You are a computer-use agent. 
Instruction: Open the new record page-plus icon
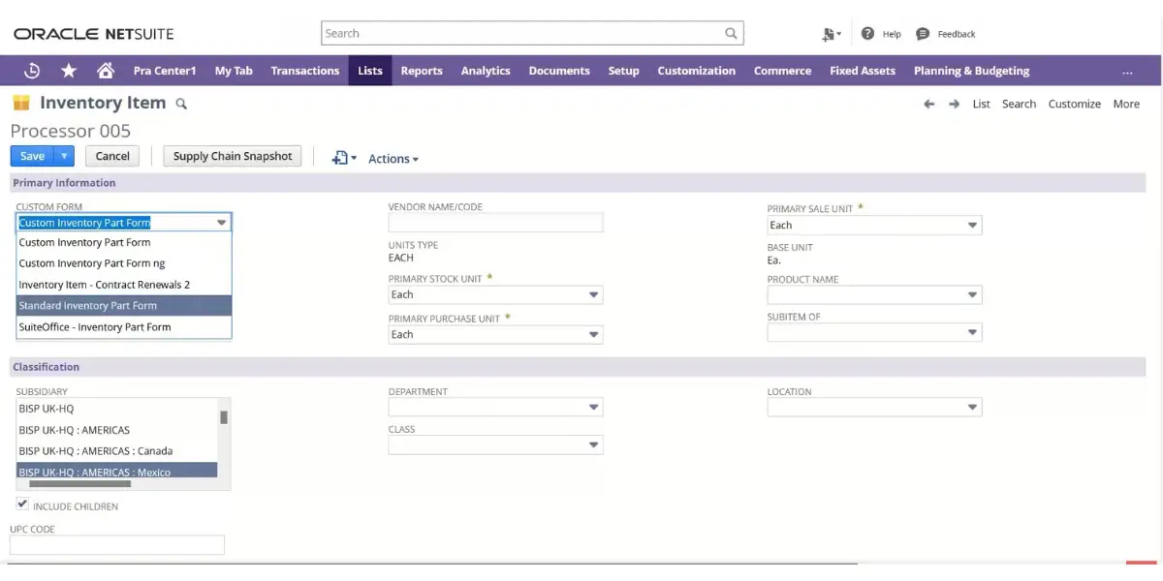click(343, 158)
